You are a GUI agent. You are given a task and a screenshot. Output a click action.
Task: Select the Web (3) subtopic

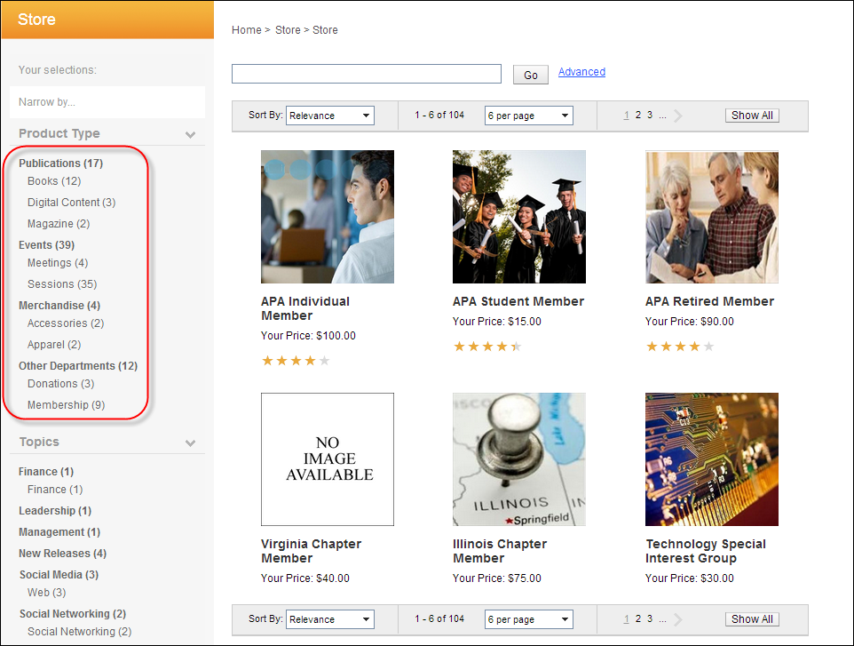(46, 593)
